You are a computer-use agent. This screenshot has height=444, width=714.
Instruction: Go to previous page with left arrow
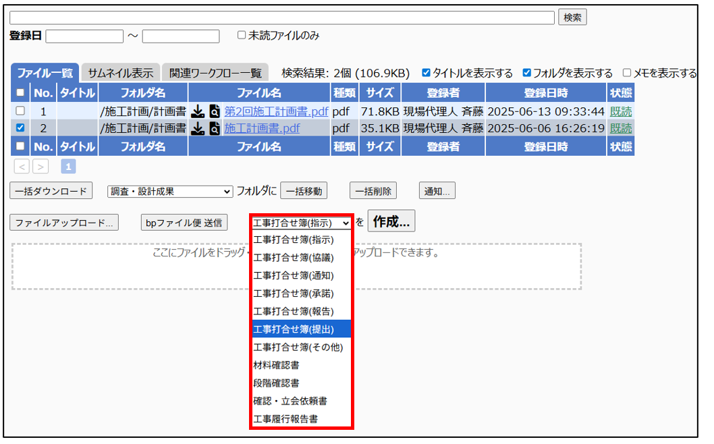(x=22, y=166)
